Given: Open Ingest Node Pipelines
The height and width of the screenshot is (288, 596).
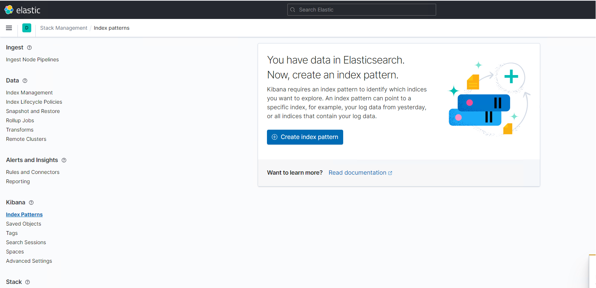Looking at the screenshot, I should [x=32, y=59].
